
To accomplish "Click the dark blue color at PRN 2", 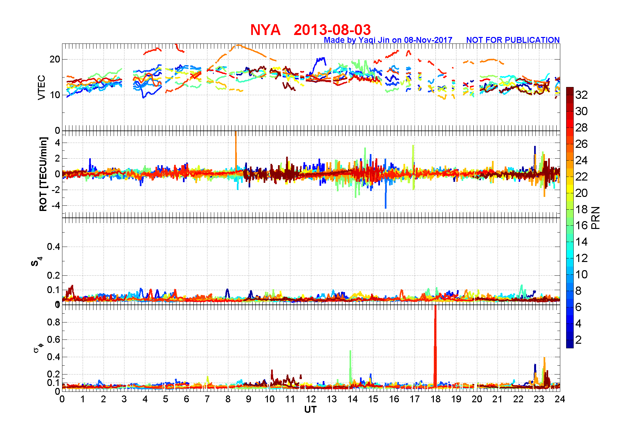I will 570,340.
